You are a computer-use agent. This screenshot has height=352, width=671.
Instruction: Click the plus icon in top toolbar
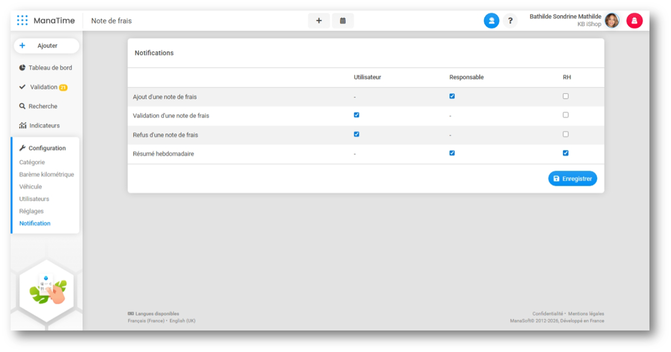(x=319, y=21)
